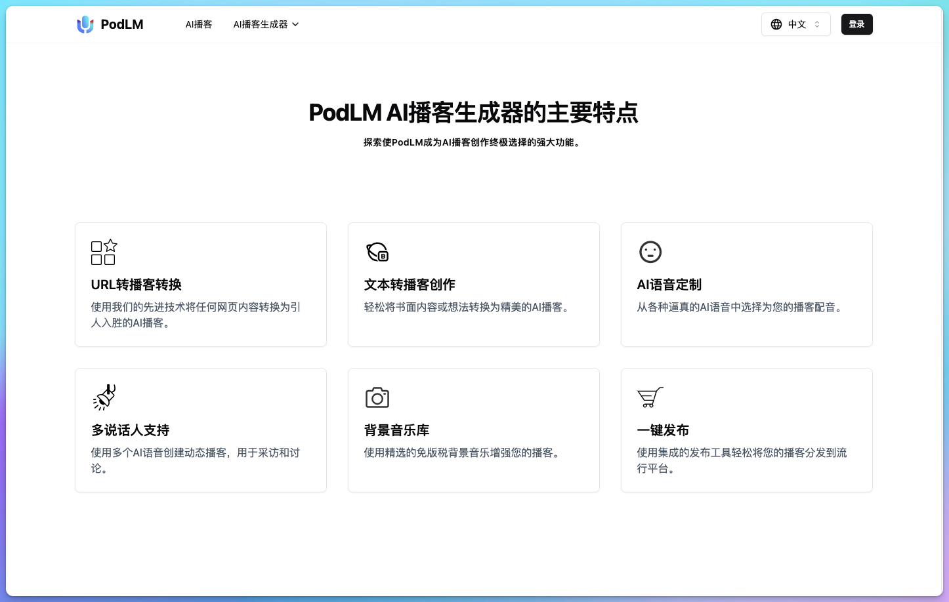
Task: Click description 使用多个AI语音创建动态播客
Action: pyautogui.click(x=196, y=460)
